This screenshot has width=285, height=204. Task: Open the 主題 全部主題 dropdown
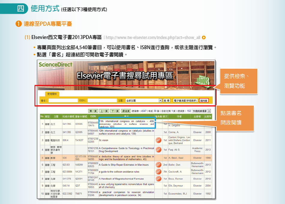144,100
